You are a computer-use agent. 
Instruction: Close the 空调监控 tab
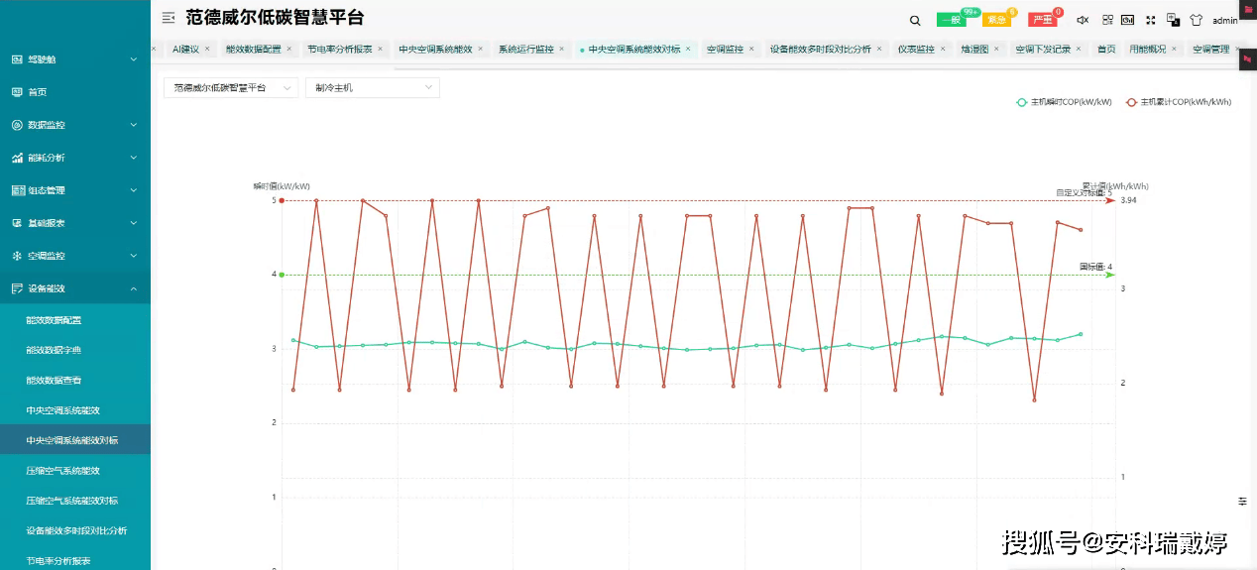752,49
